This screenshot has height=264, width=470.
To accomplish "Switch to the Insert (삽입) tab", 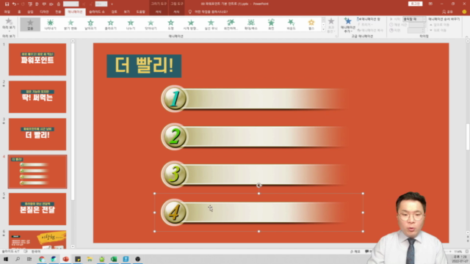I will (30, 12).
